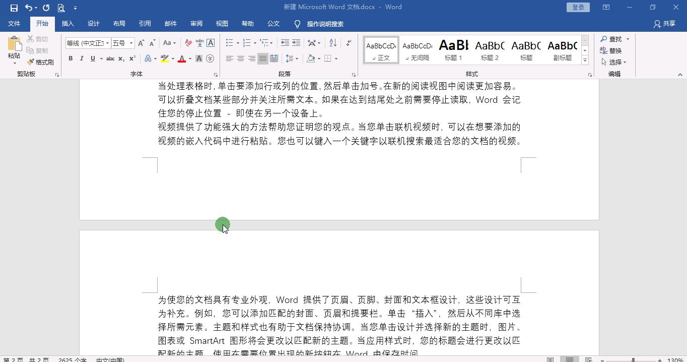
Task: Activate the 格式刷 (Format Painter) tool
Action: [x=40, y=62]
